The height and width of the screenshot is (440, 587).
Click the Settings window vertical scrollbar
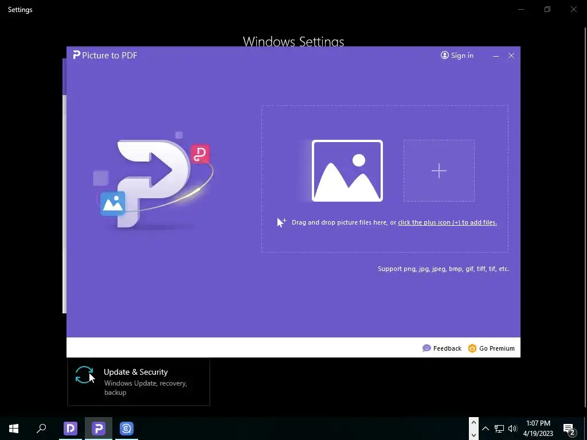[x=585, y=217]
